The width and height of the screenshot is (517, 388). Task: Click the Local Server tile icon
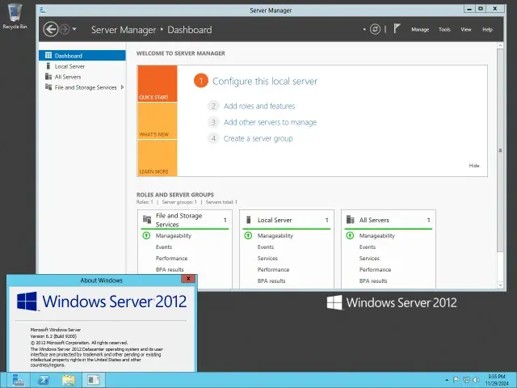(249, 220)
